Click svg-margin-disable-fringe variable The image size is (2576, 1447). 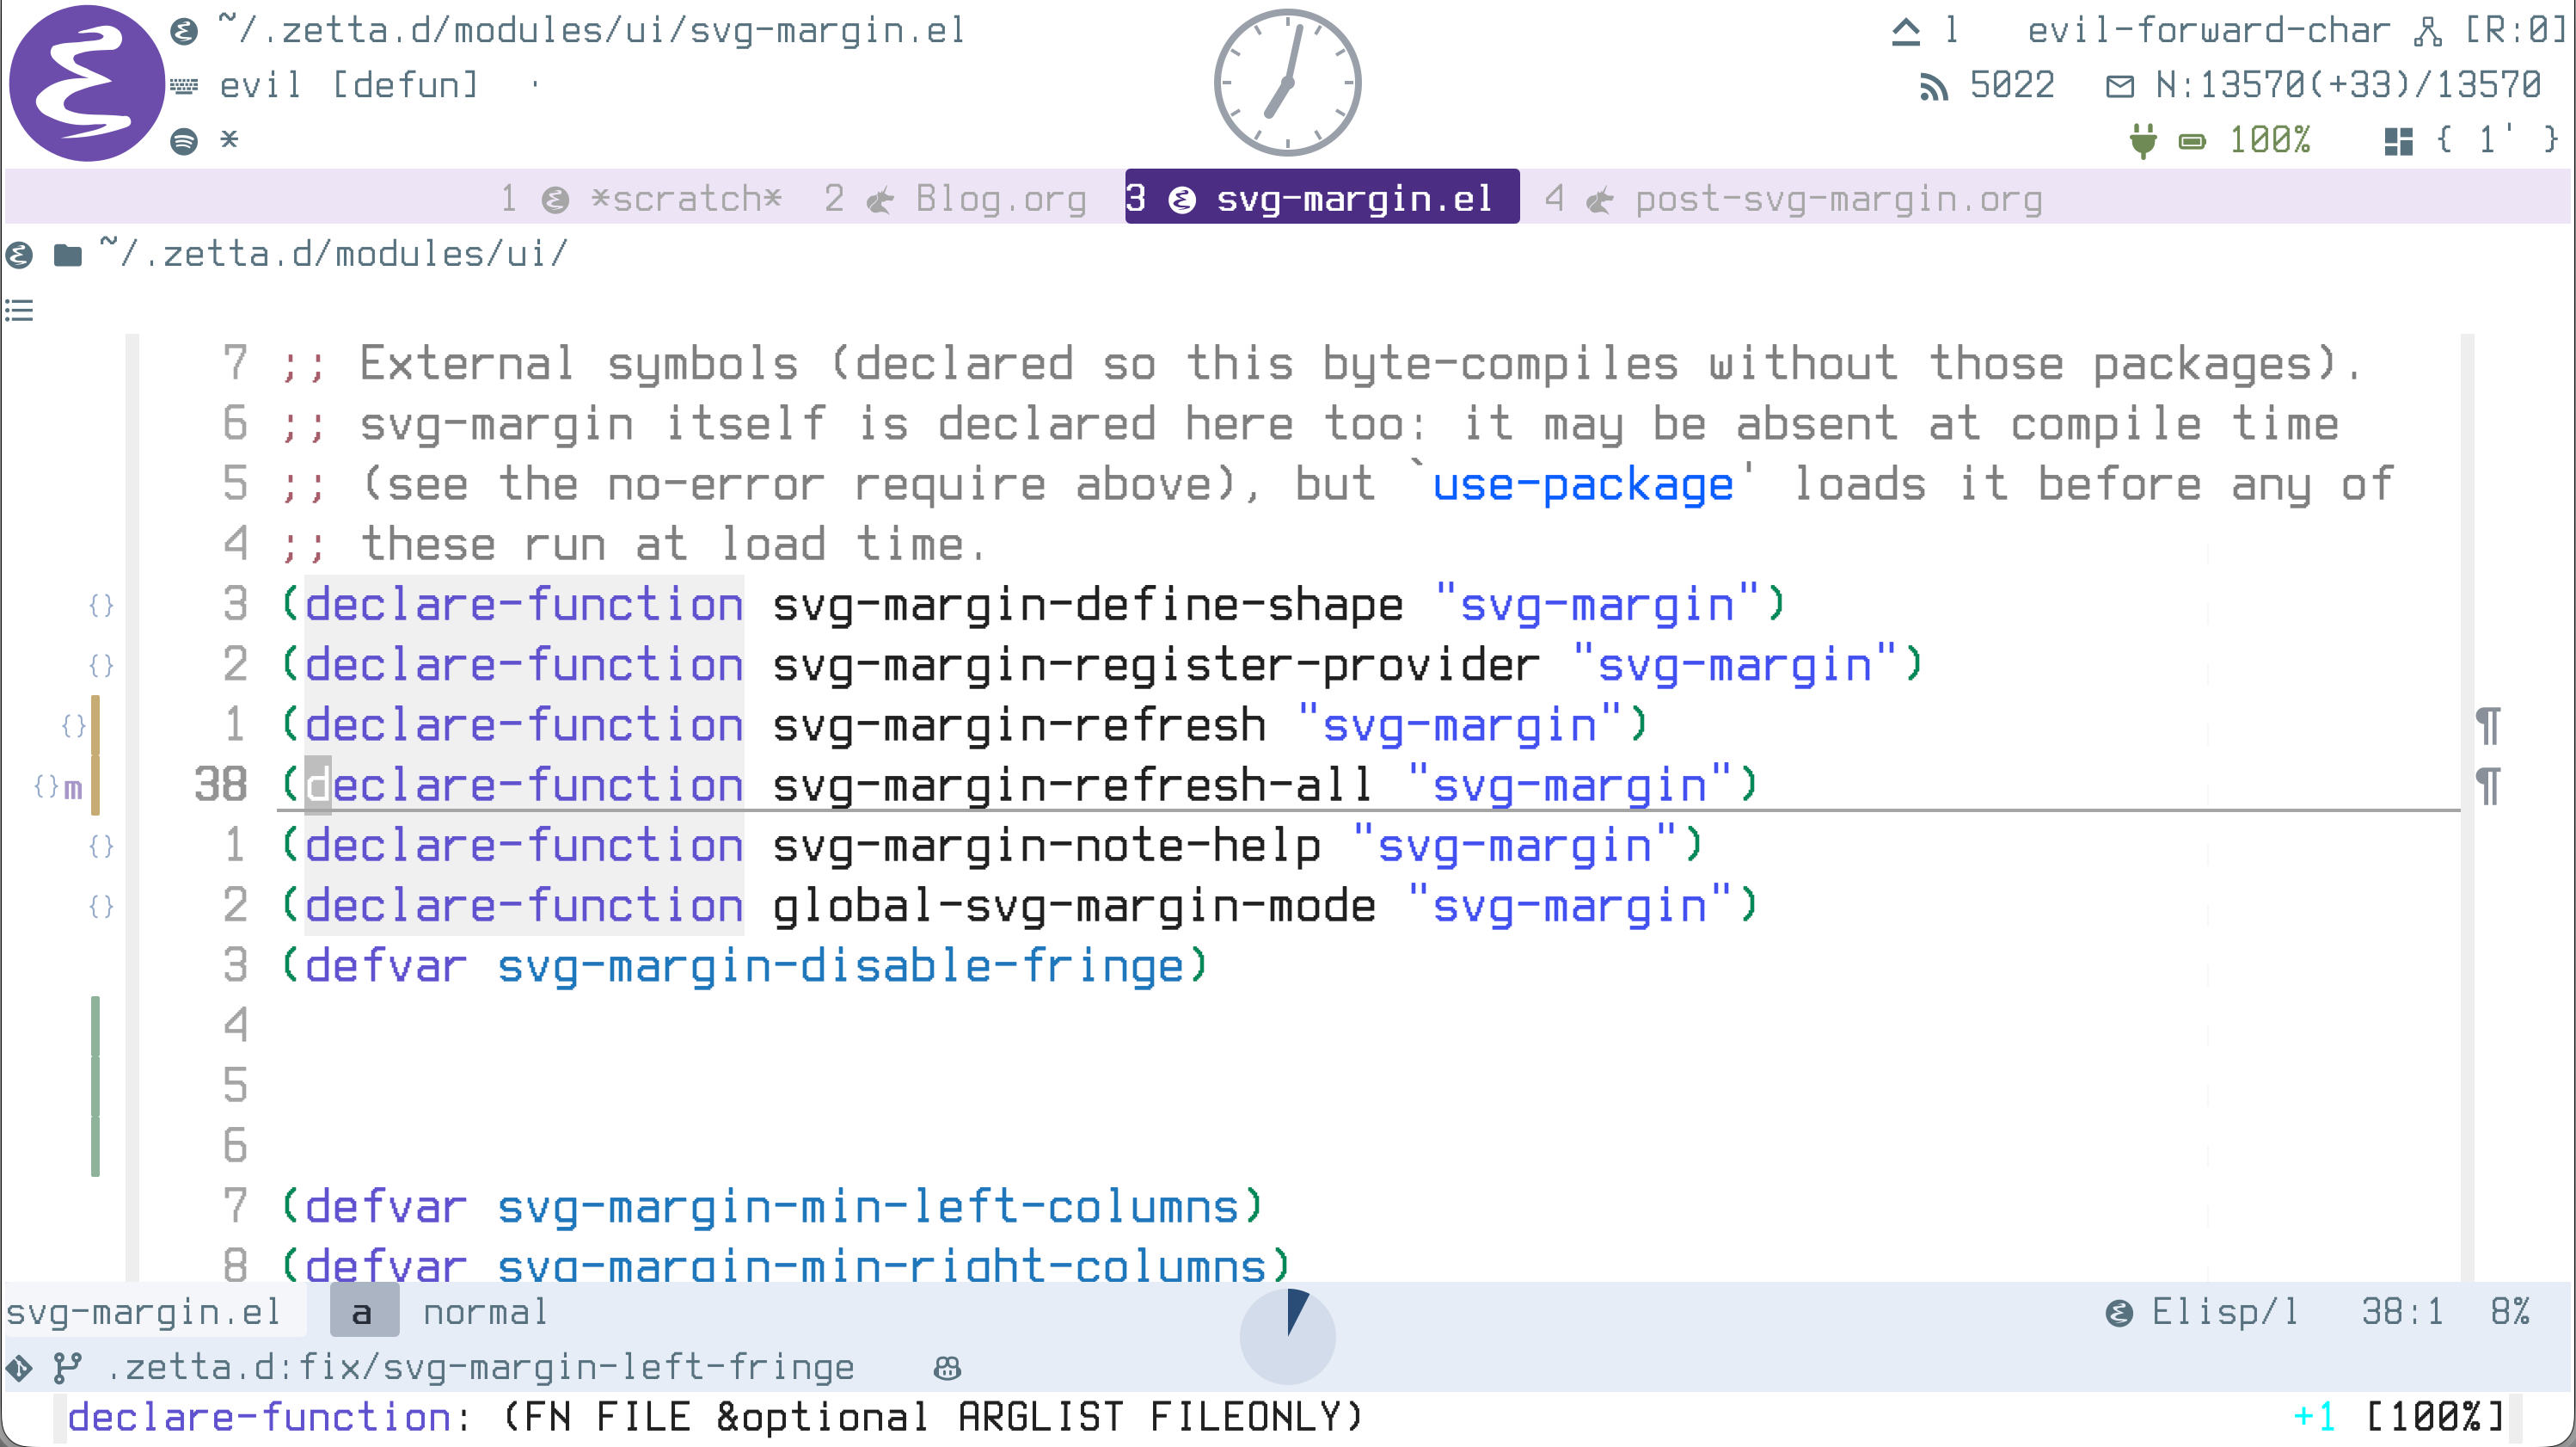click(840, 967)
